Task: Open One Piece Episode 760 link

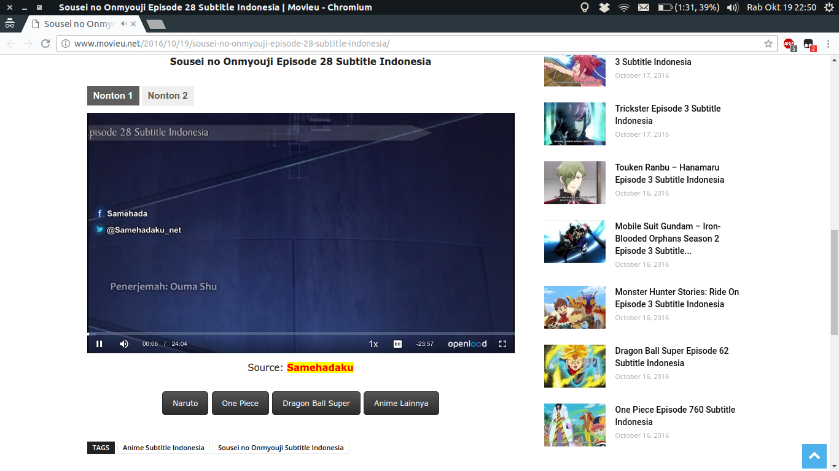Action: 675,416
